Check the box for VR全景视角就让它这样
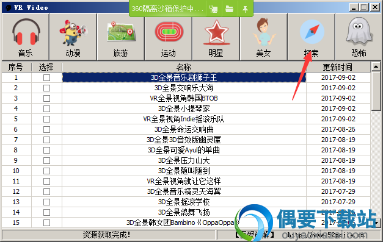The width and height of the screenshot is (383, 242). pyautogui.click(x=46, y=181)
